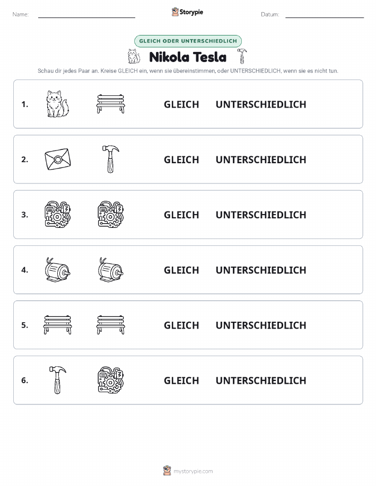Click the hammer icon in row 6
Screen dimensions: 376x486
[x=58, y=380]
